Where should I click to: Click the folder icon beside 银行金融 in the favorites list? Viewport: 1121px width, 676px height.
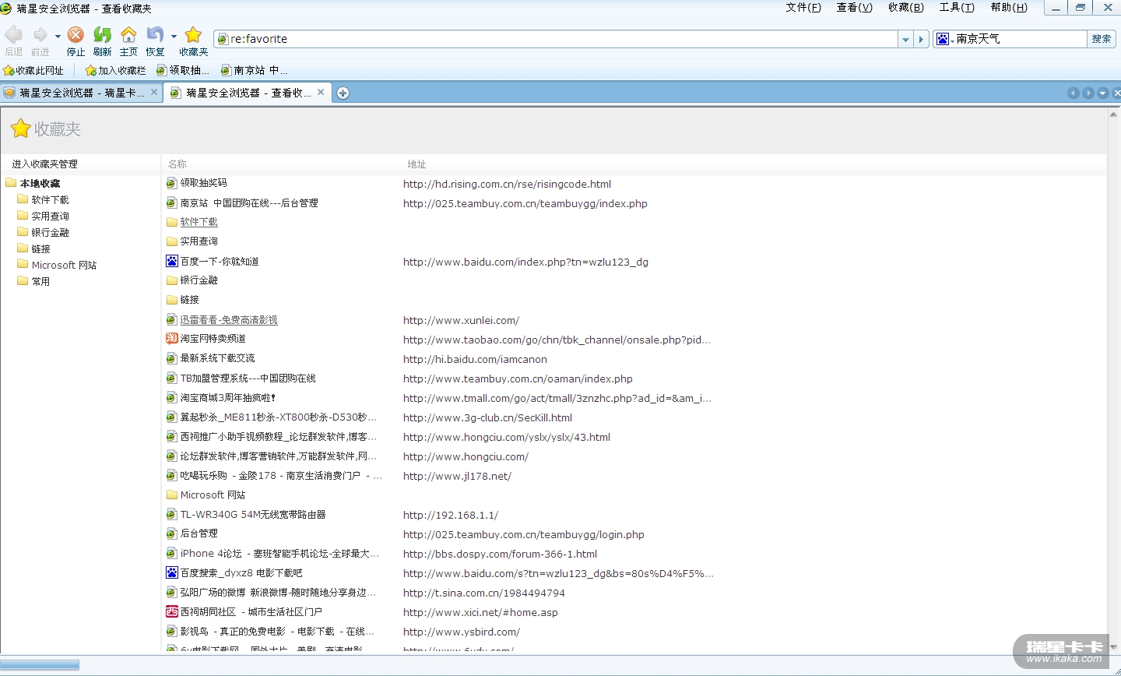click(172, 280)
